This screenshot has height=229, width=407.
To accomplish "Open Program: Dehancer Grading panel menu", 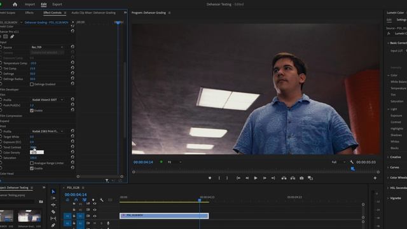I will click(170, 13).
